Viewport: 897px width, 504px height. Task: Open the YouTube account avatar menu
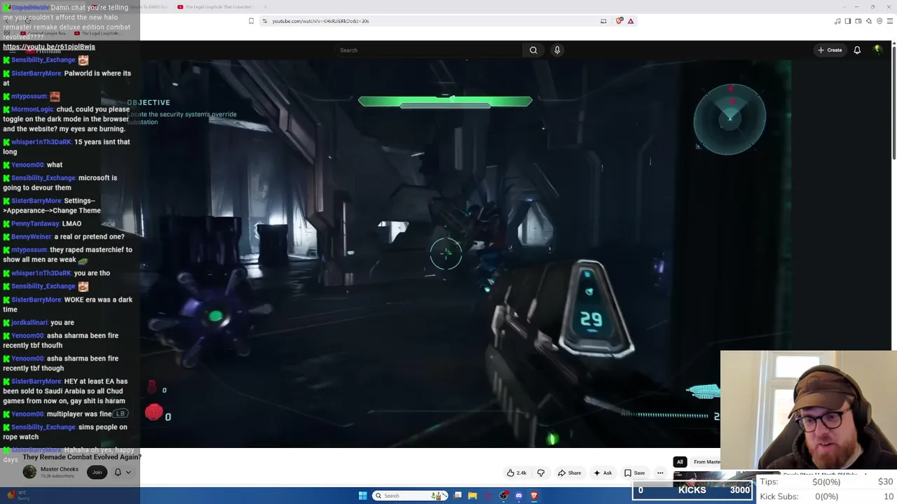coord(877,50)
